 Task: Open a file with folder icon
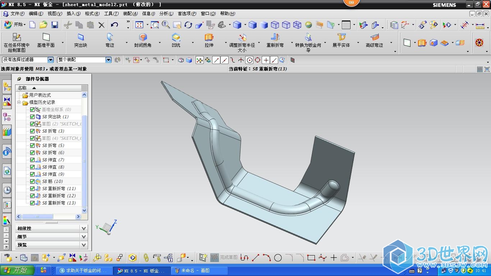(x=43, y=25)
